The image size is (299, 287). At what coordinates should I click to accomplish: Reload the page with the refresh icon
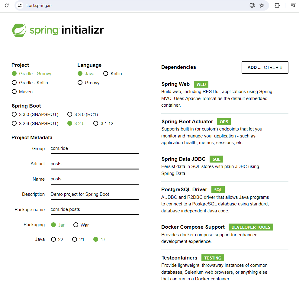(7, 5)
